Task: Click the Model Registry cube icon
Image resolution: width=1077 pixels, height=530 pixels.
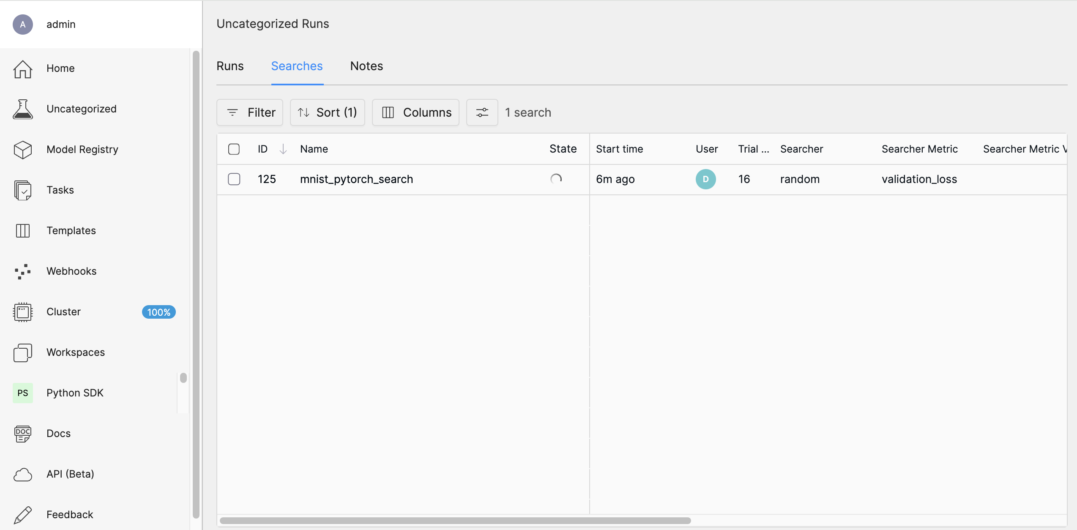Action: tap(23, 150)
